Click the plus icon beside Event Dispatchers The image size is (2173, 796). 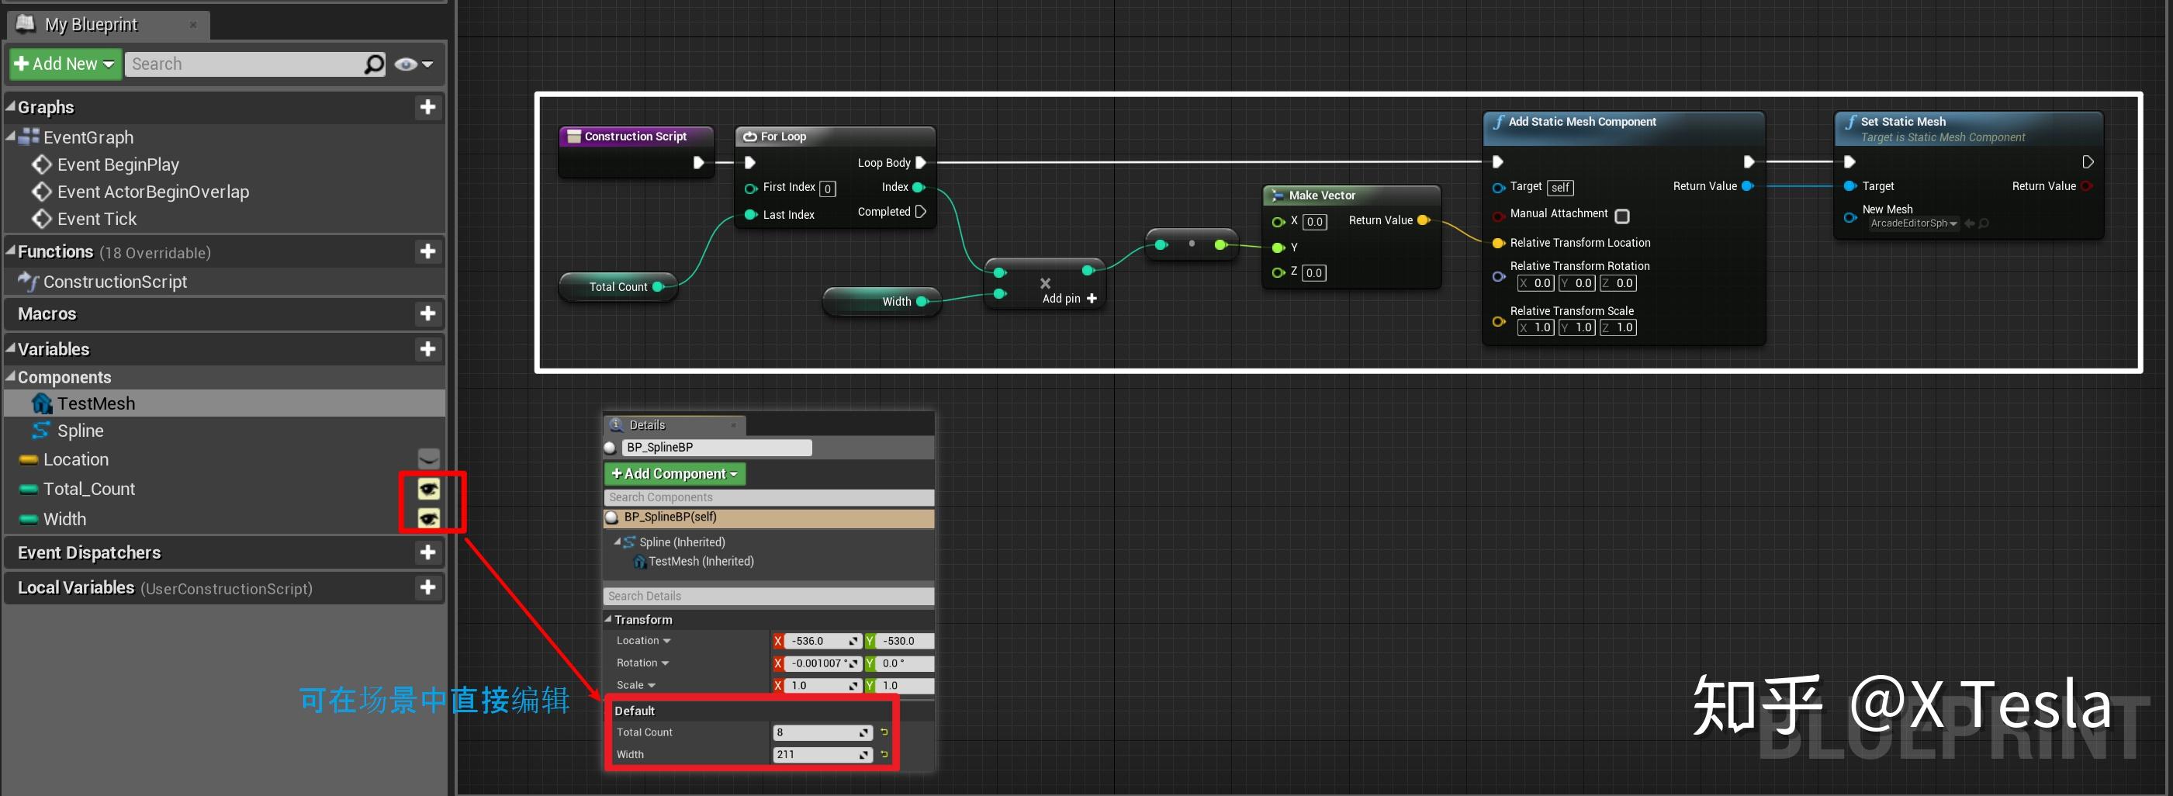[428, 552]
